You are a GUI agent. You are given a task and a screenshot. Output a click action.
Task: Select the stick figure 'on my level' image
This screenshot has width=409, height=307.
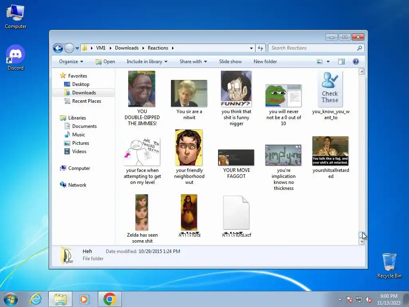click(142, 152)
